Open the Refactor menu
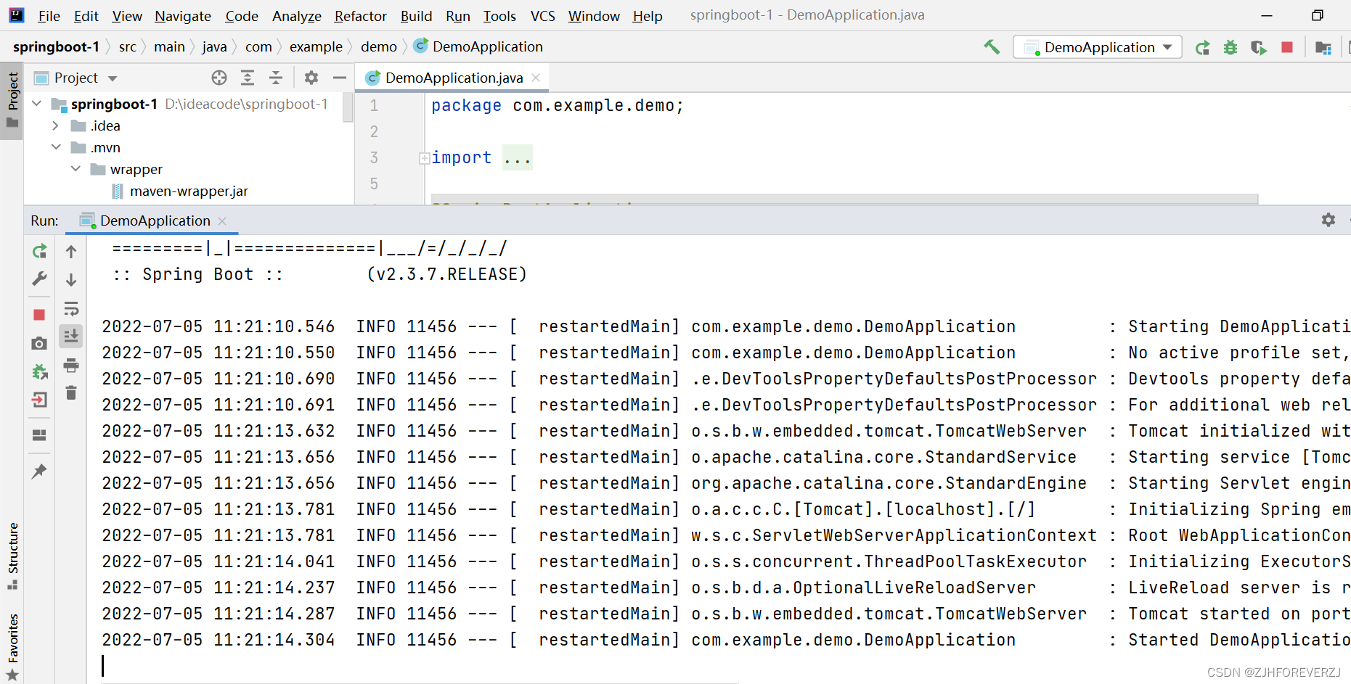The width and height of the screenshot is (1351, 684). (360, 16)
